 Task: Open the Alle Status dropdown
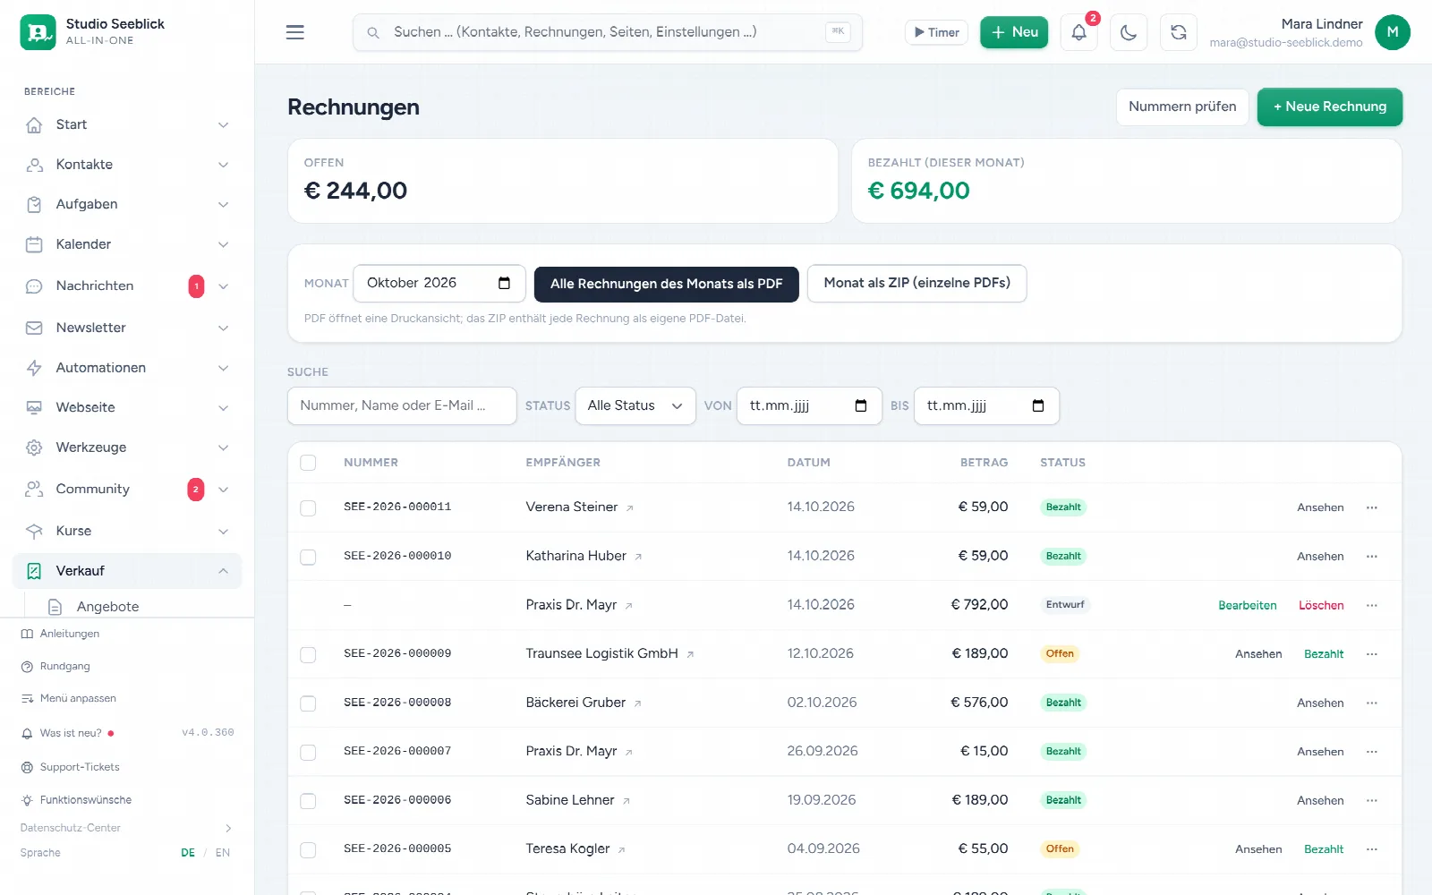pos(635,405)
